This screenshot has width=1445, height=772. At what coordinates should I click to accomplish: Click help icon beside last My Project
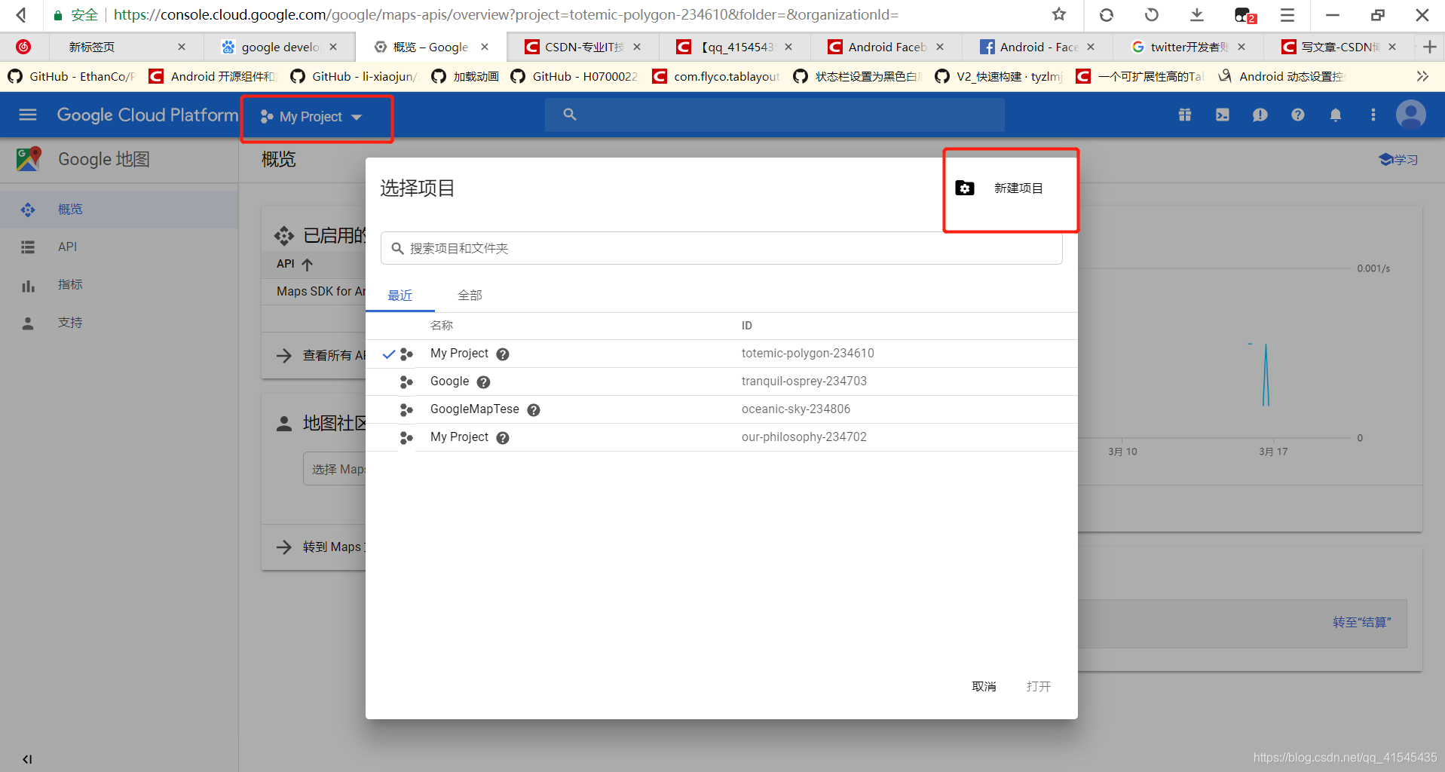point(503,438)
